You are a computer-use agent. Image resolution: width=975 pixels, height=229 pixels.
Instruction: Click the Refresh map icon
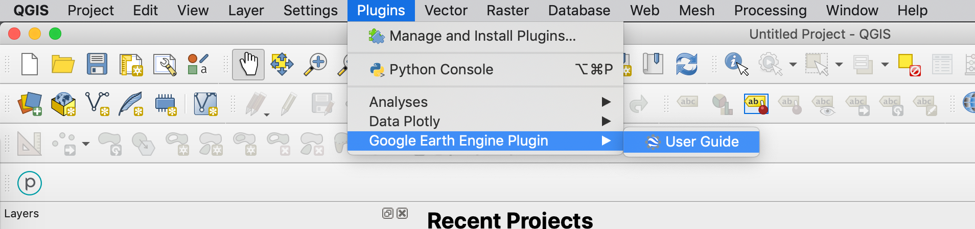coord(686,64)
